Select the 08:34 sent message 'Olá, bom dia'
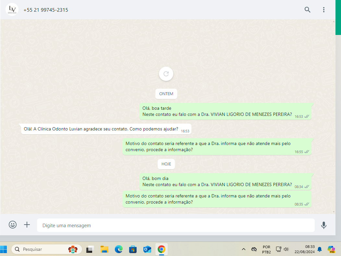Screen dimensions: 341x256 tap(225, 182)
